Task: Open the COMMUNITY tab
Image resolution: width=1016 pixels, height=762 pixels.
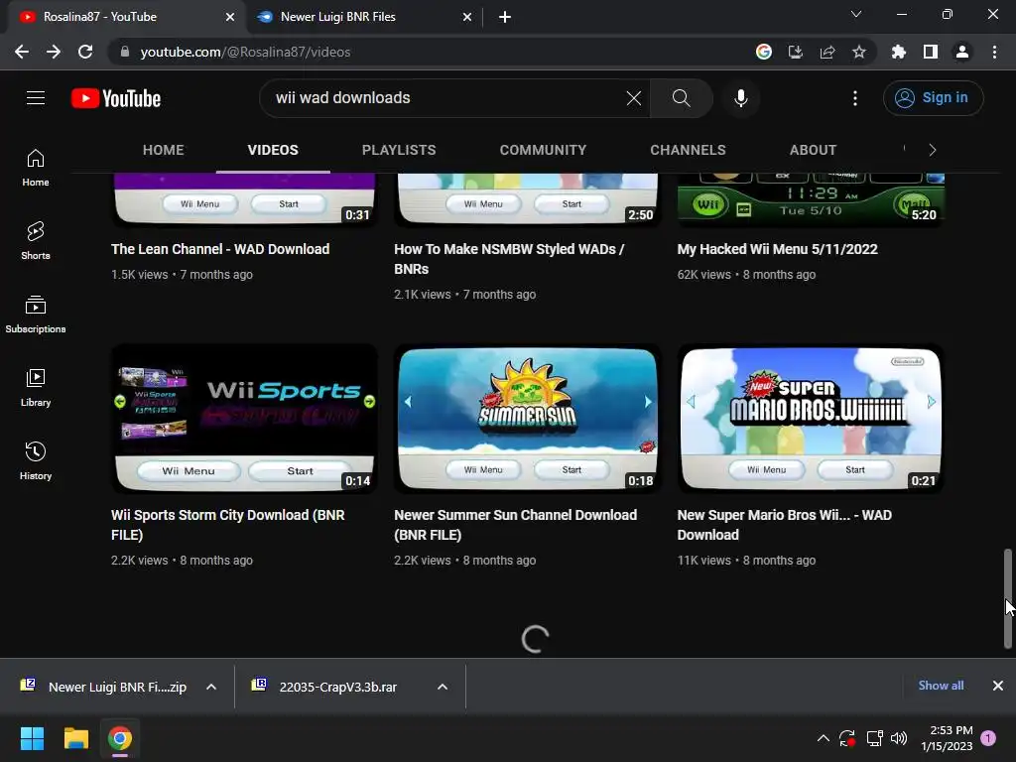Action: pyautogui.click(x=543, y=150)
